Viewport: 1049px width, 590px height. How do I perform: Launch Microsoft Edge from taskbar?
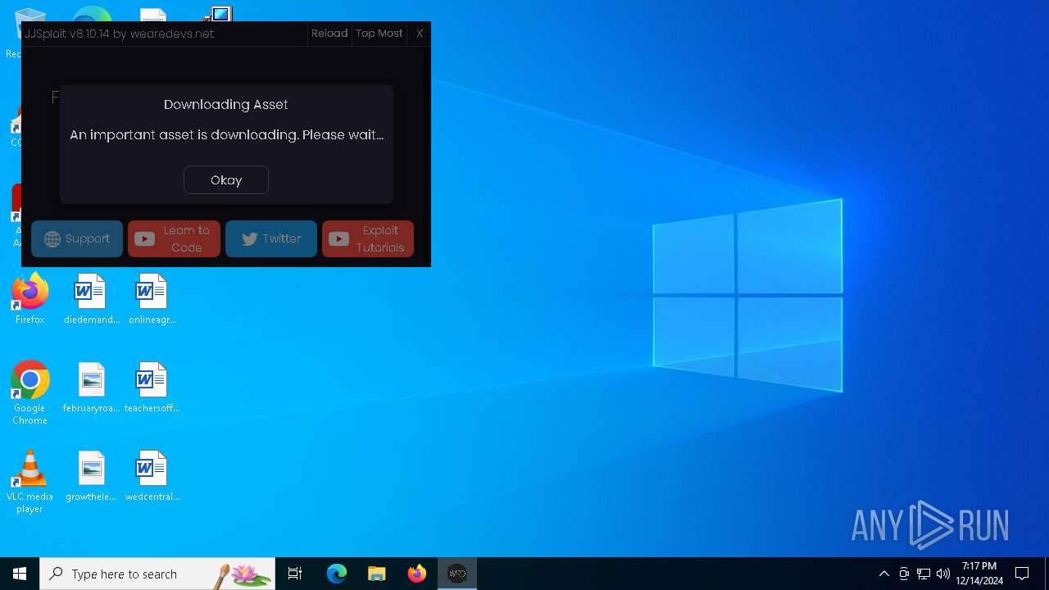coord(337,574)
